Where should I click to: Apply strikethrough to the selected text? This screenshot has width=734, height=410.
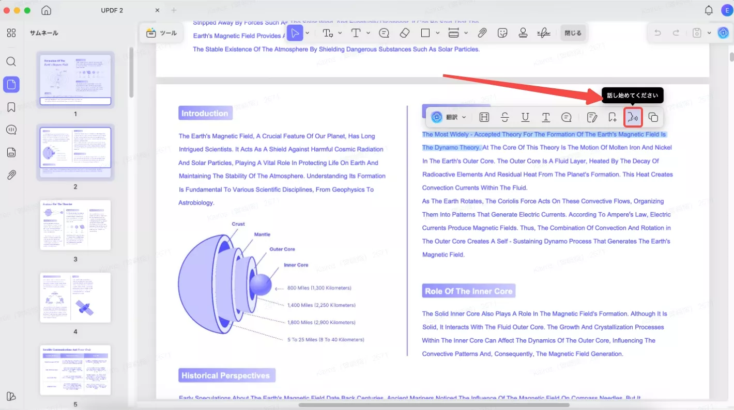pos(505,117)
